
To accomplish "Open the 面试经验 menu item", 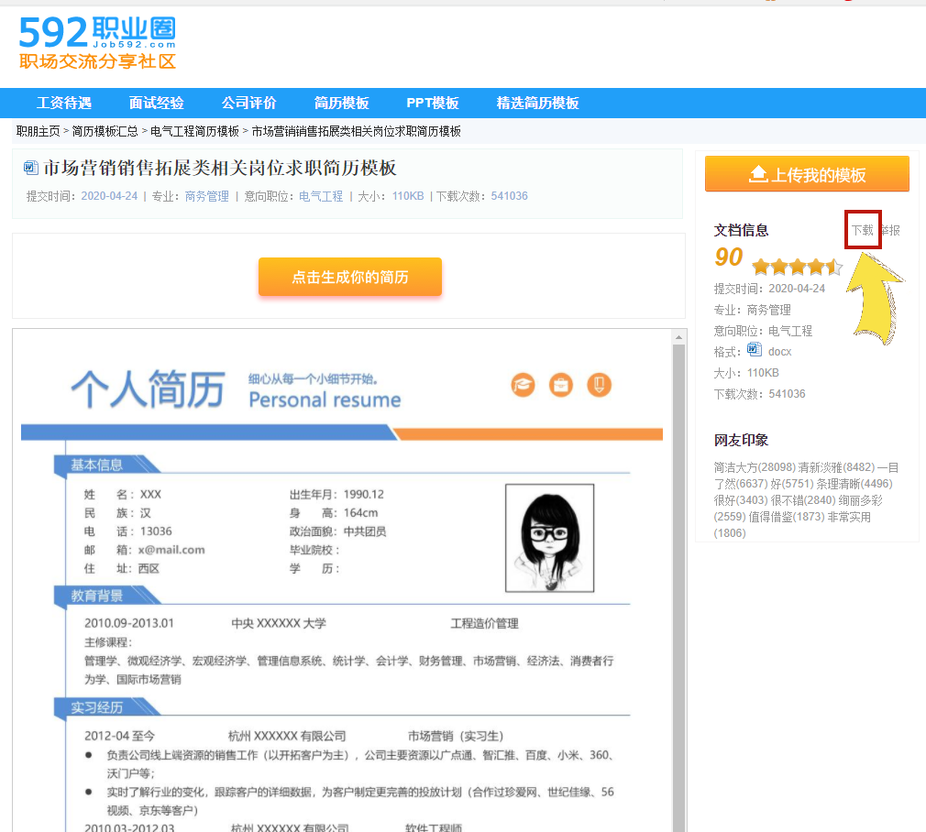I will click(x=155, y=103).
